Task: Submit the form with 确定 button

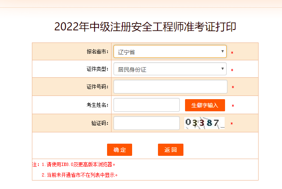Action: 120,150
